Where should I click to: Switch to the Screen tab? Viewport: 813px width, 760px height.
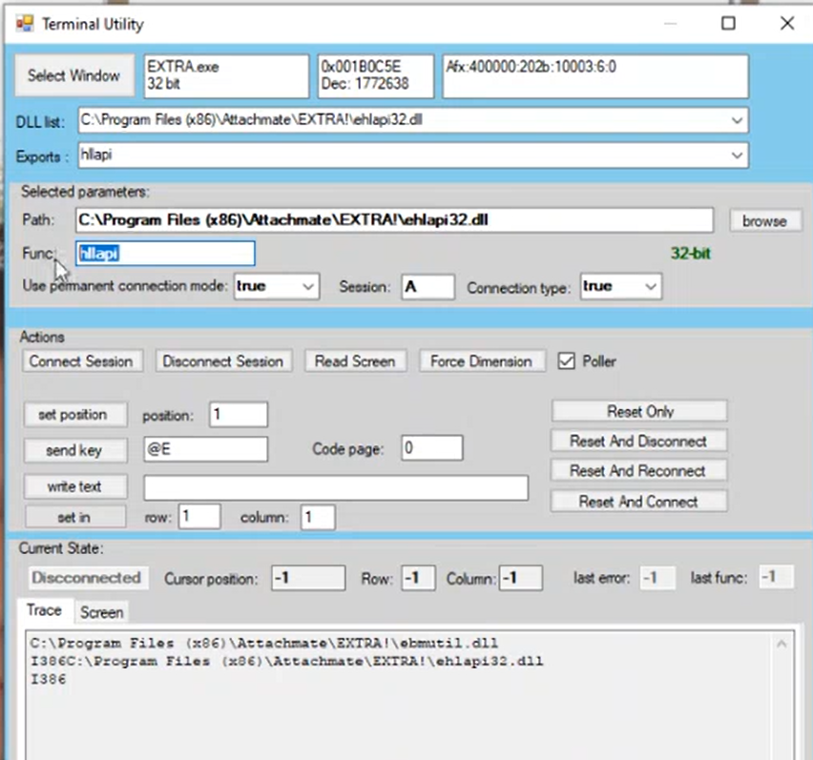pos(101,612)
